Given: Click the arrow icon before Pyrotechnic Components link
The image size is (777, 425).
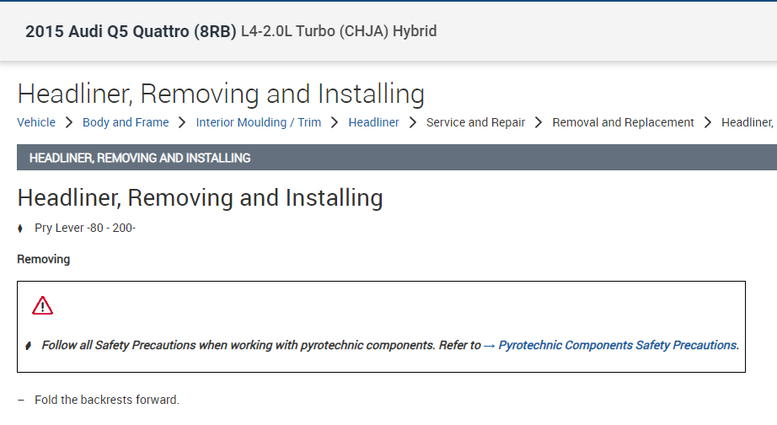Looking at the screenshot, I should point(490,345).
